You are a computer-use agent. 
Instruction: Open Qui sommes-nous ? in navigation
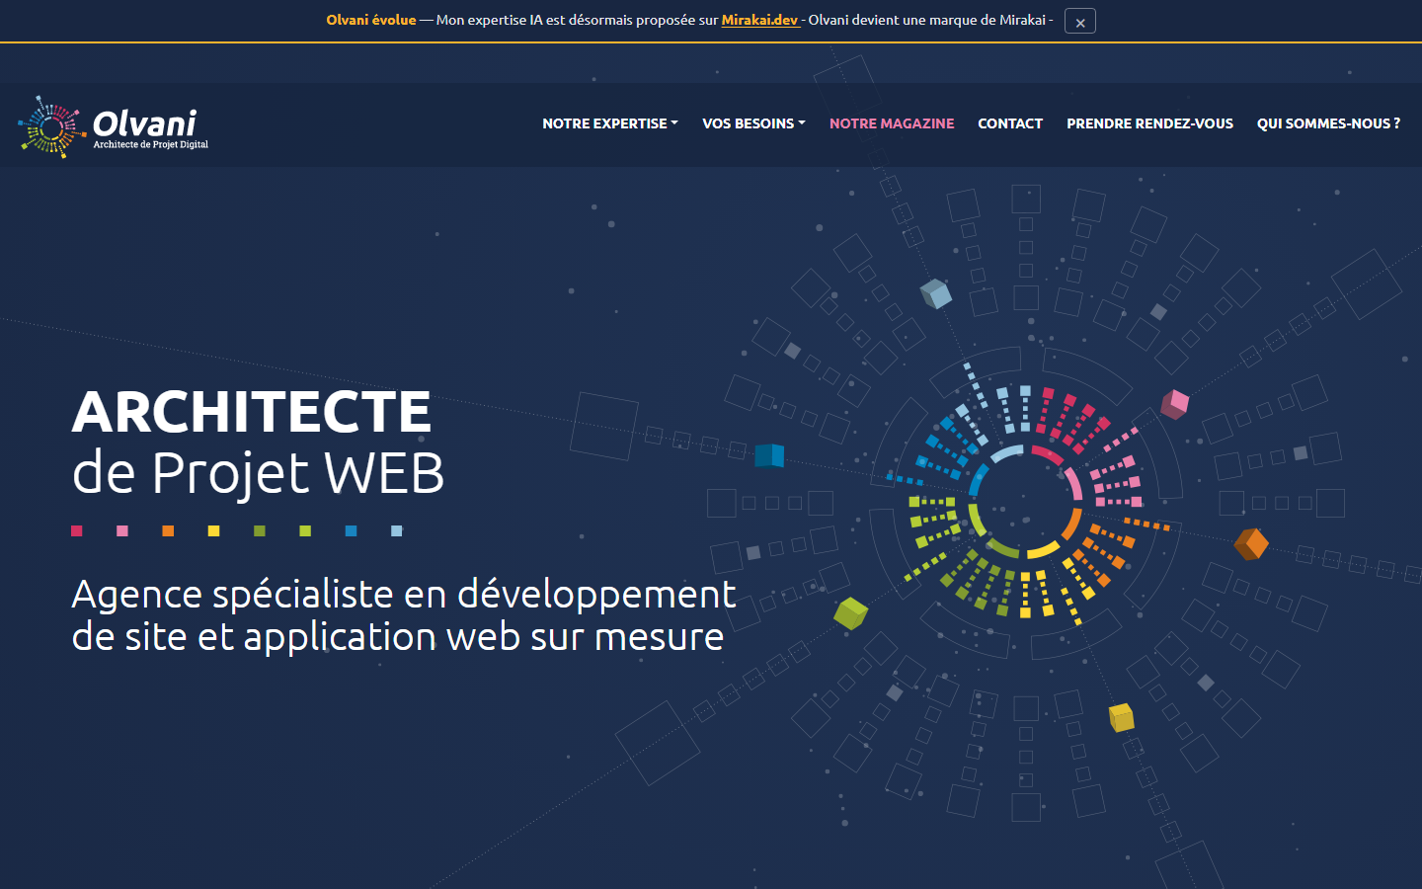coord(1328,123)
